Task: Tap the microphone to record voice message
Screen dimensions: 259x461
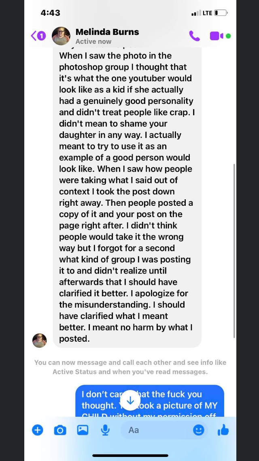Action: pos(105,431)
